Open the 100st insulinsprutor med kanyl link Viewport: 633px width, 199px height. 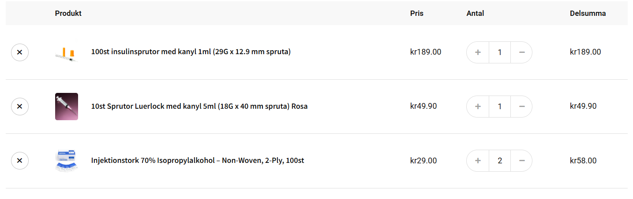[191, 52]
